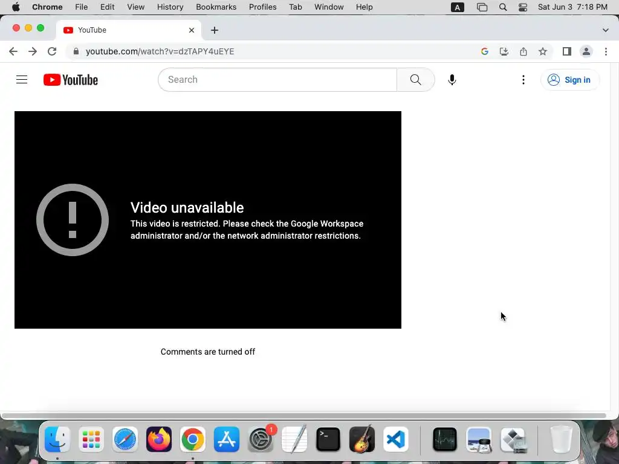
Task: Click the YouTube logo
Action: pyautogui.click(x=71, y=80)
